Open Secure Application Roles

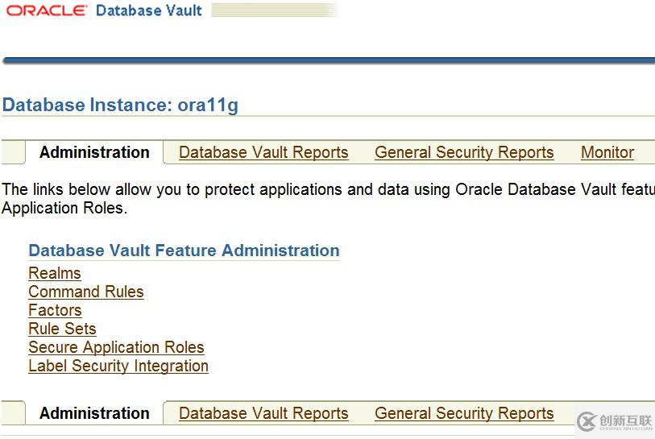116,348
